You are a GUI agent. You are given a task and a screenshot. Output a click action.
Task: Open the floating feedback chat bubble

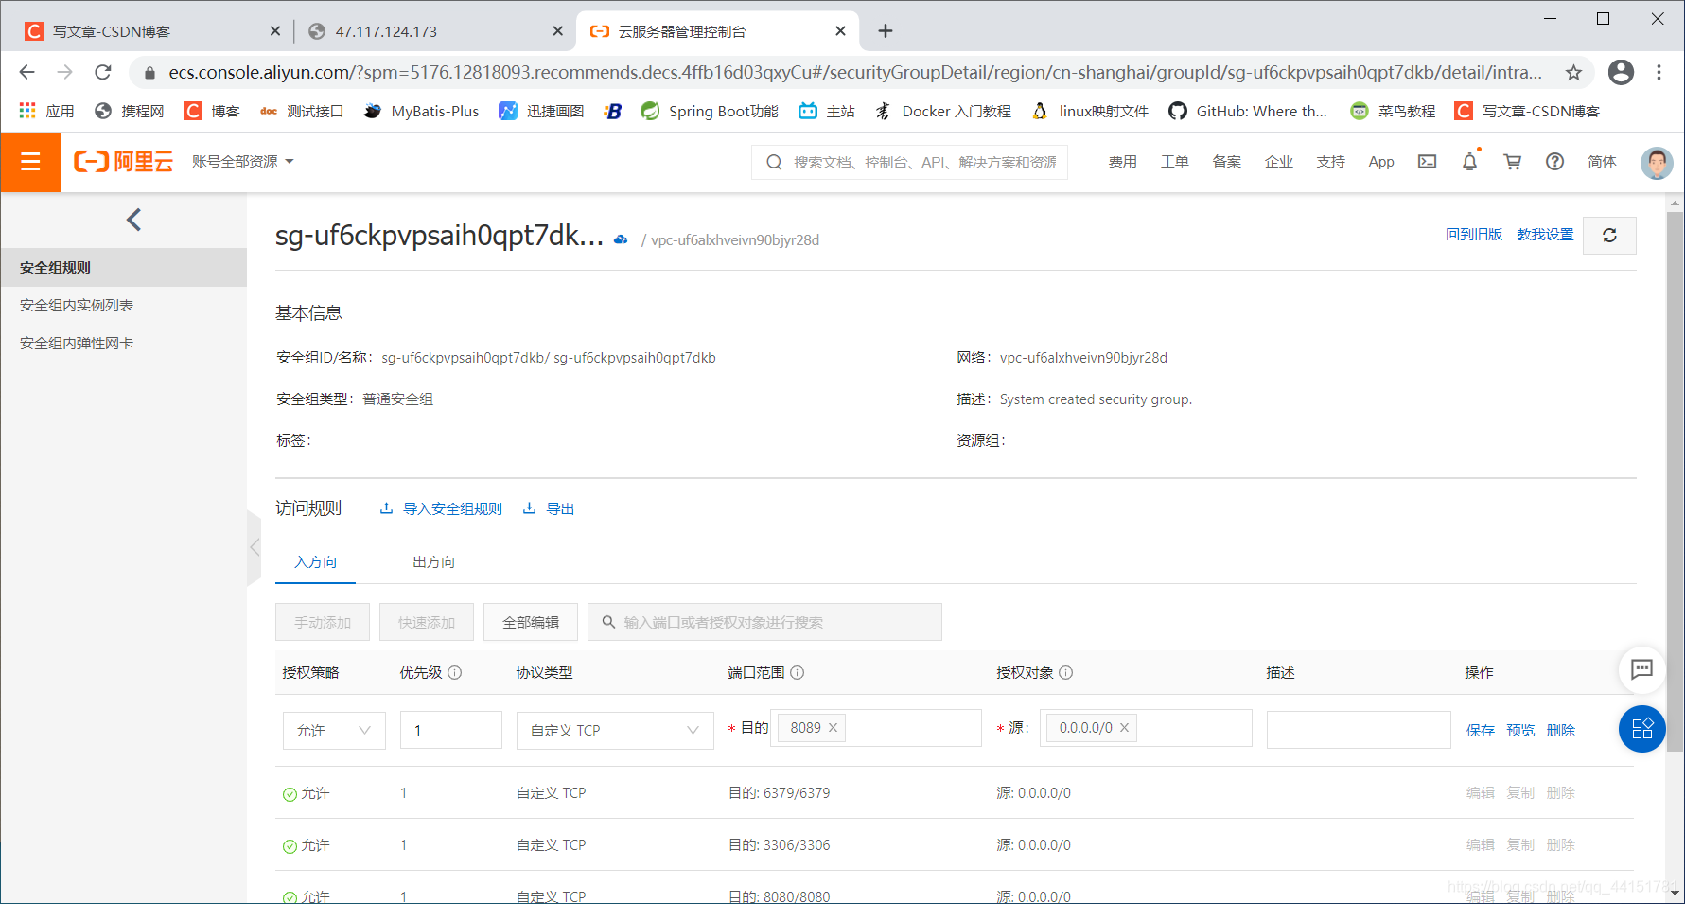coord(1641,670)
